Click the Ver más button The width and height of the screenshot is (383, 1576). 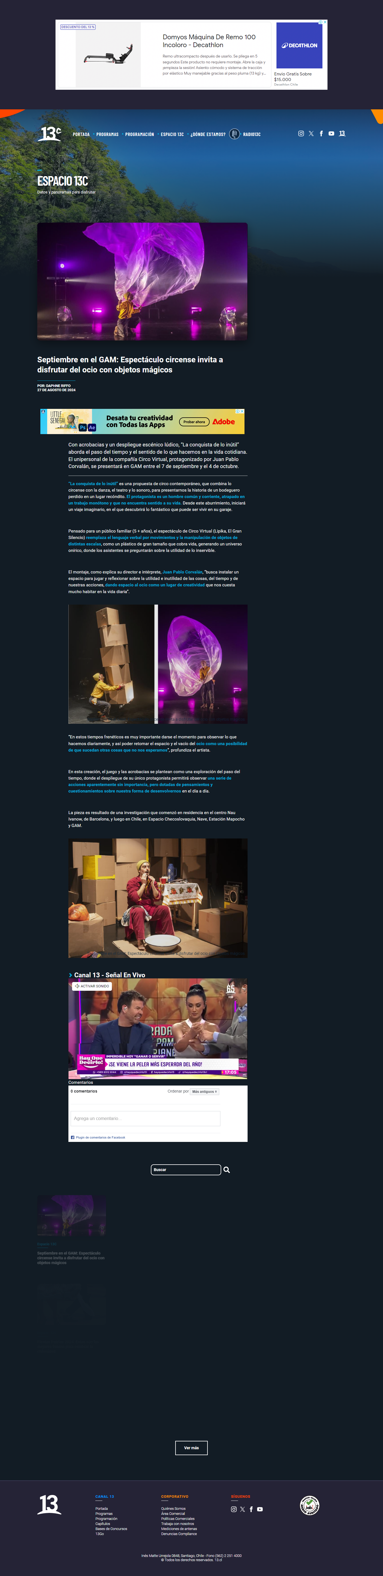[x=191, y=1448]
